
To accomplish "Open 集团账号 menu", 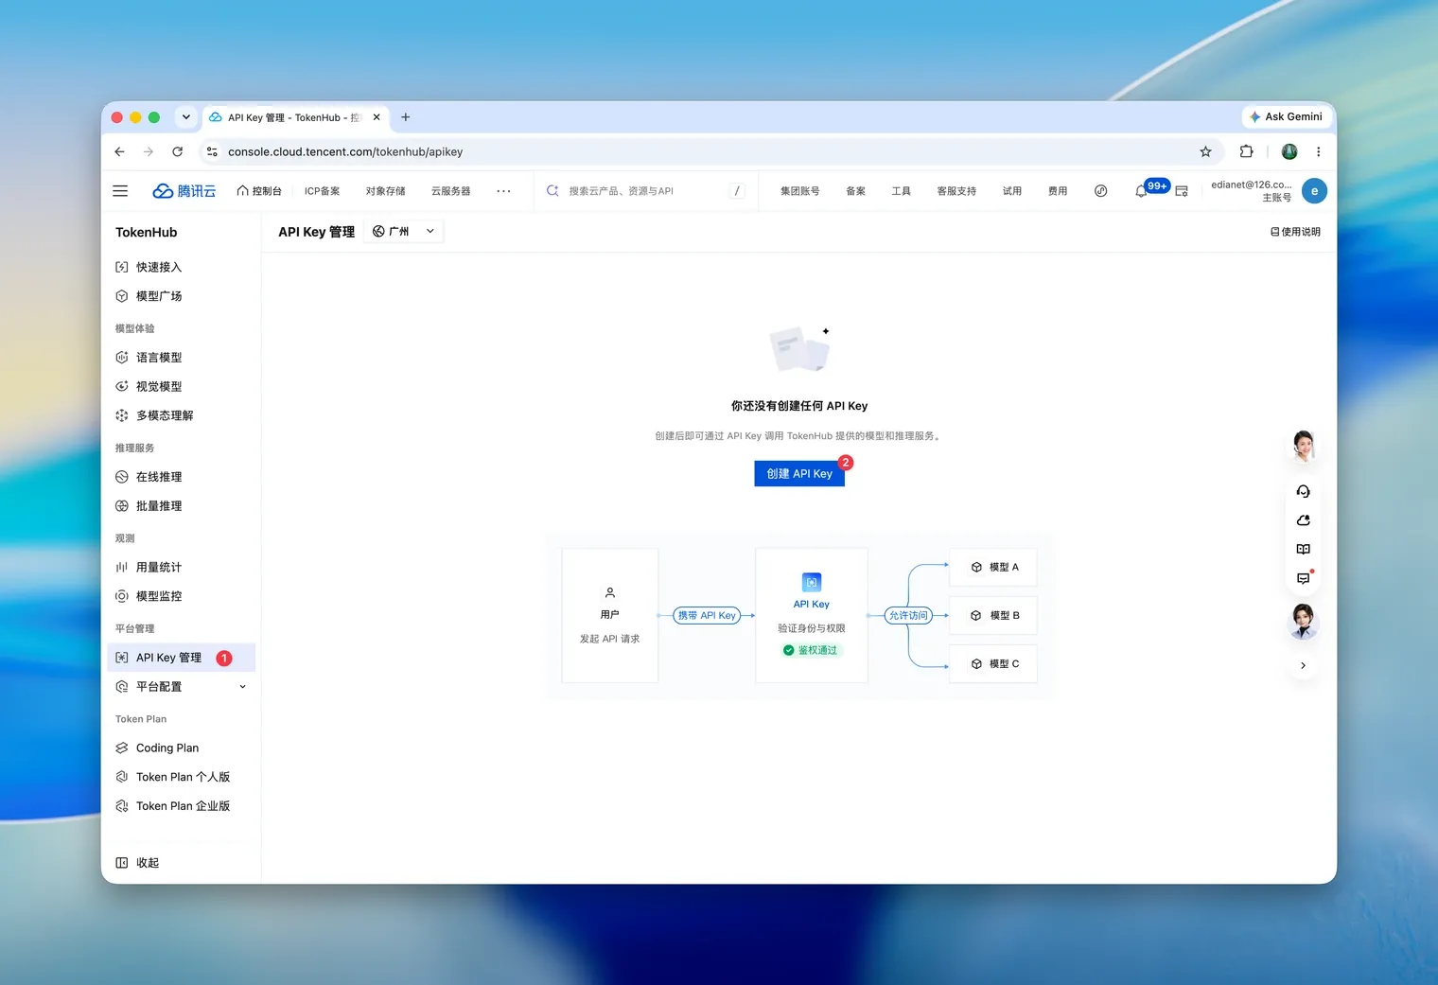I will 800,191.
